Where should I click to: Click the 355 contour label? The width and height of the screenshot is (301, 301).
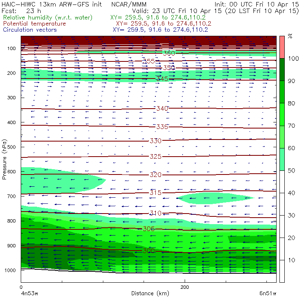point(148,61)
